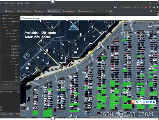Click the 'ret, image =' code line
Image resolution: width=159 pixels, height=120 pixels.
[13, 30]
